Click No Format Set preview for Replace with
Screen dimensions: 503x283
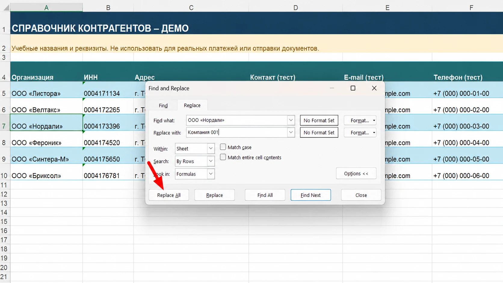click(x=319, y=132)
